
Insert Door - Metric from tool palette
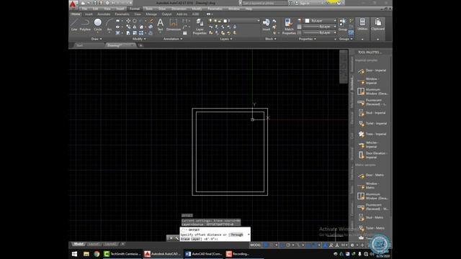372,175
